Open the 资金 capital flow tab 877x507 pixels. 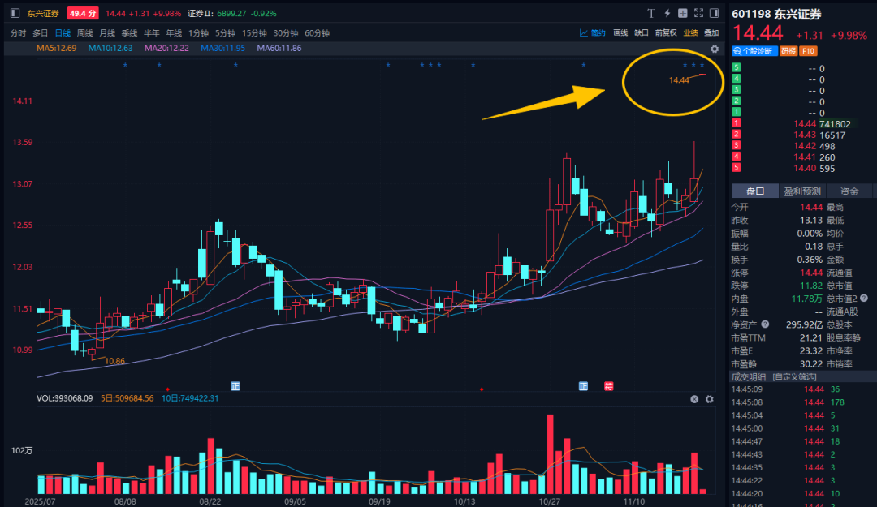[849, 191]
